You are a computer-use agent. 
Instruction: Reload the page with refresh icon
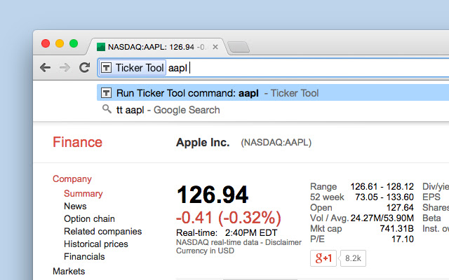pyautogui.click(x=84, y=67)
